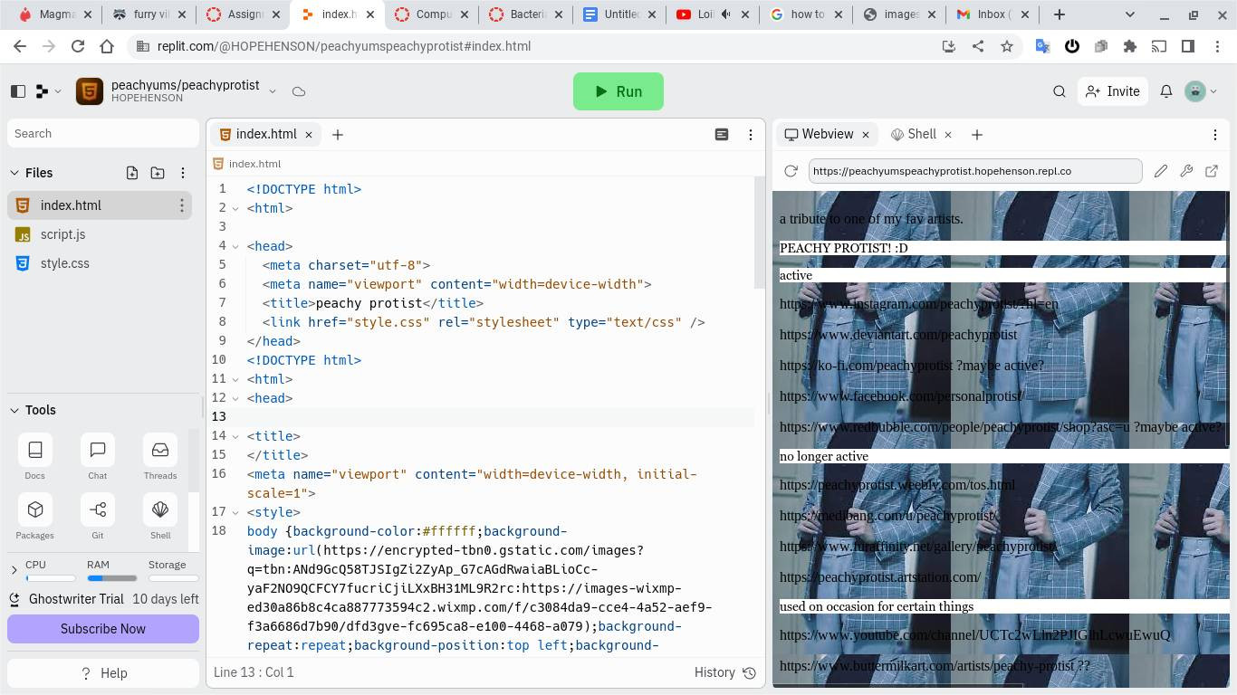Open the browser extensions puzzle icon
Image resolution: width=1237 pixels, height=695 pixels.
pos(1130,46)
